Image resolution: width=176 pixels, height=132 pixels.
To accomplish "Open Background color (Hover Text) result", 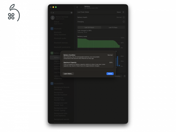I will [x=61, y=104].
